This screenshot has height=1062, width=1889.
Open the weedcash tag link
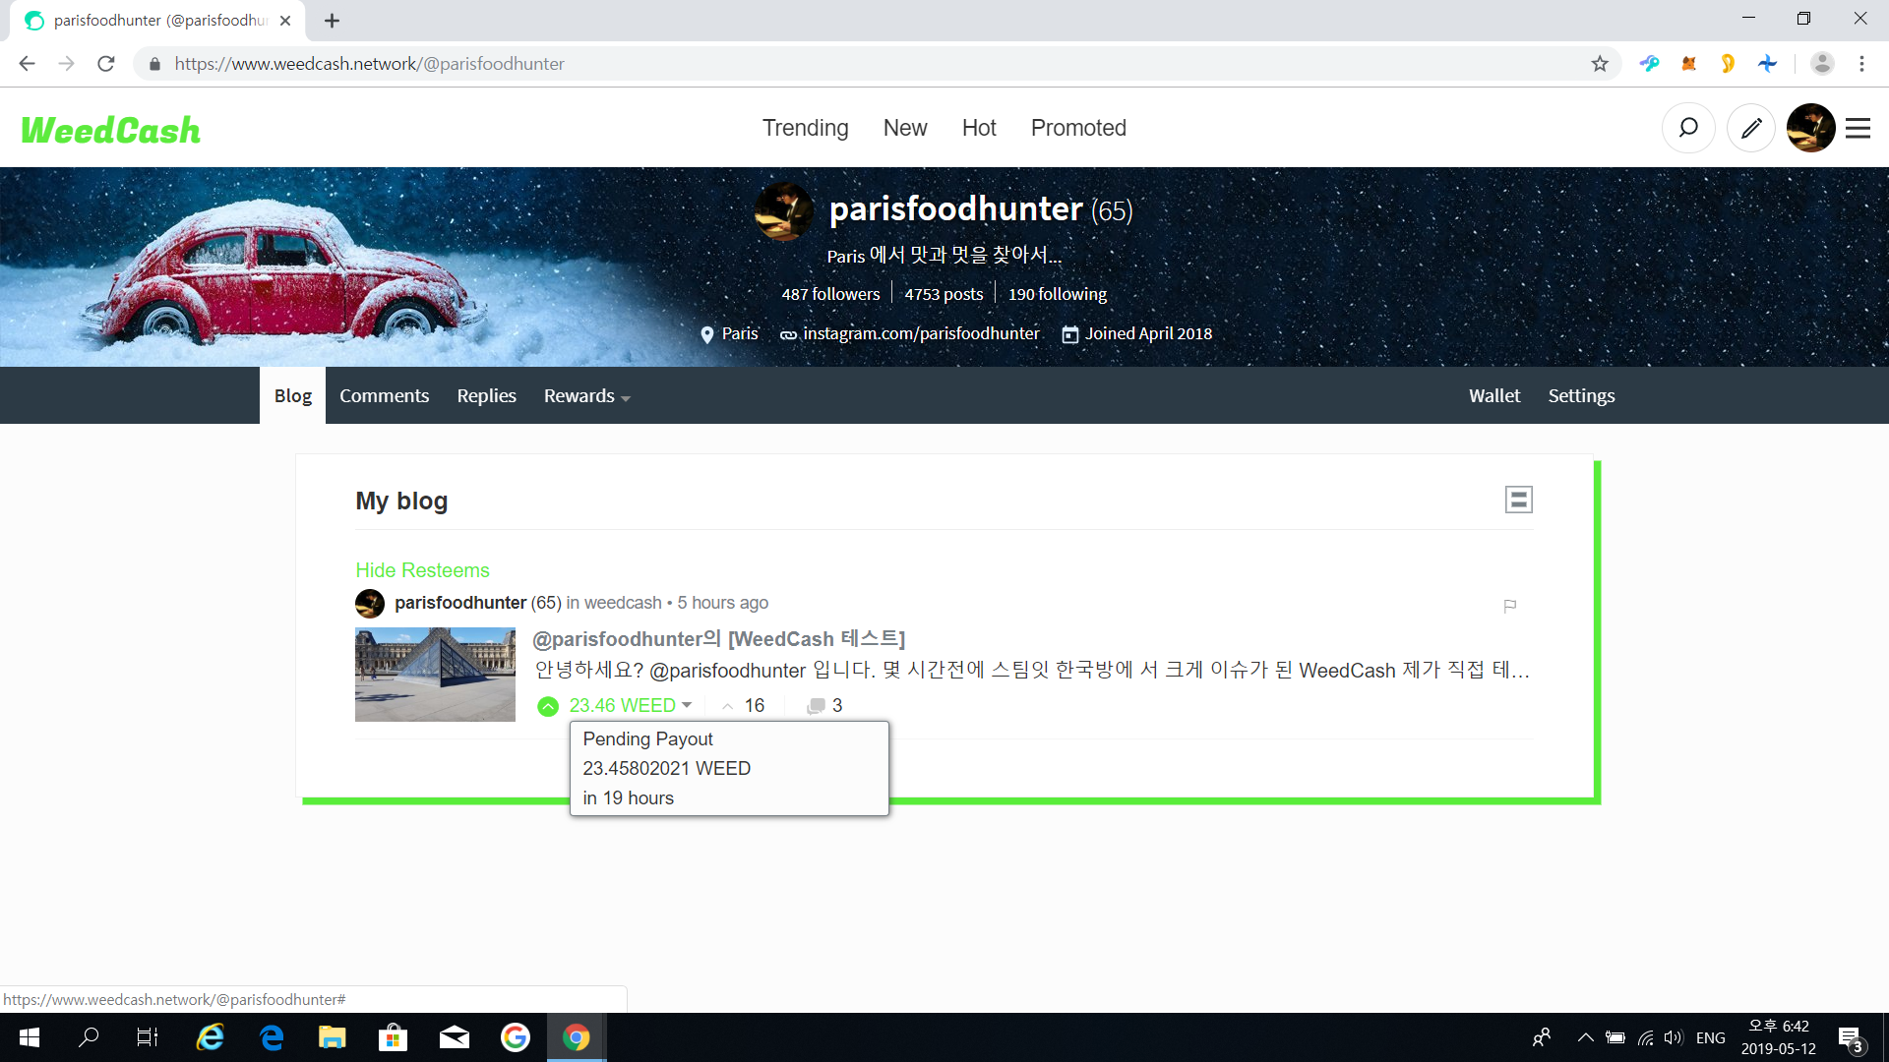click(623, 603)
